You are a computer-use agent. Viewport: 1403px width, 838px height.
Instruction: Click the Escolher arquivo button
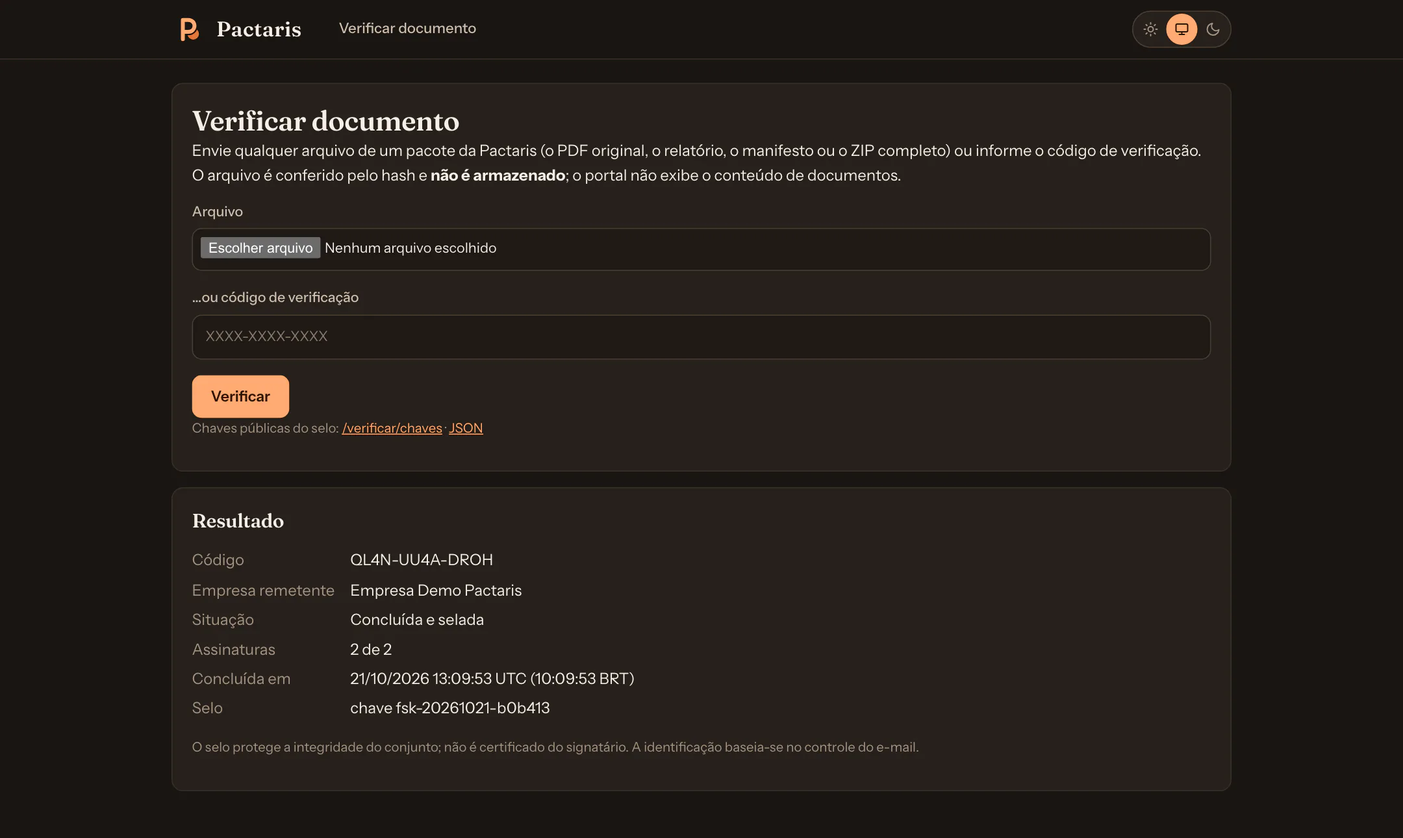point(260,248)
